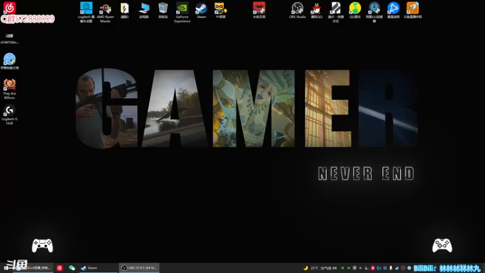The height and width of the screenshot is (273, 485).
Task: Switch to Steam taskbar button
Action: coord(98,268)
